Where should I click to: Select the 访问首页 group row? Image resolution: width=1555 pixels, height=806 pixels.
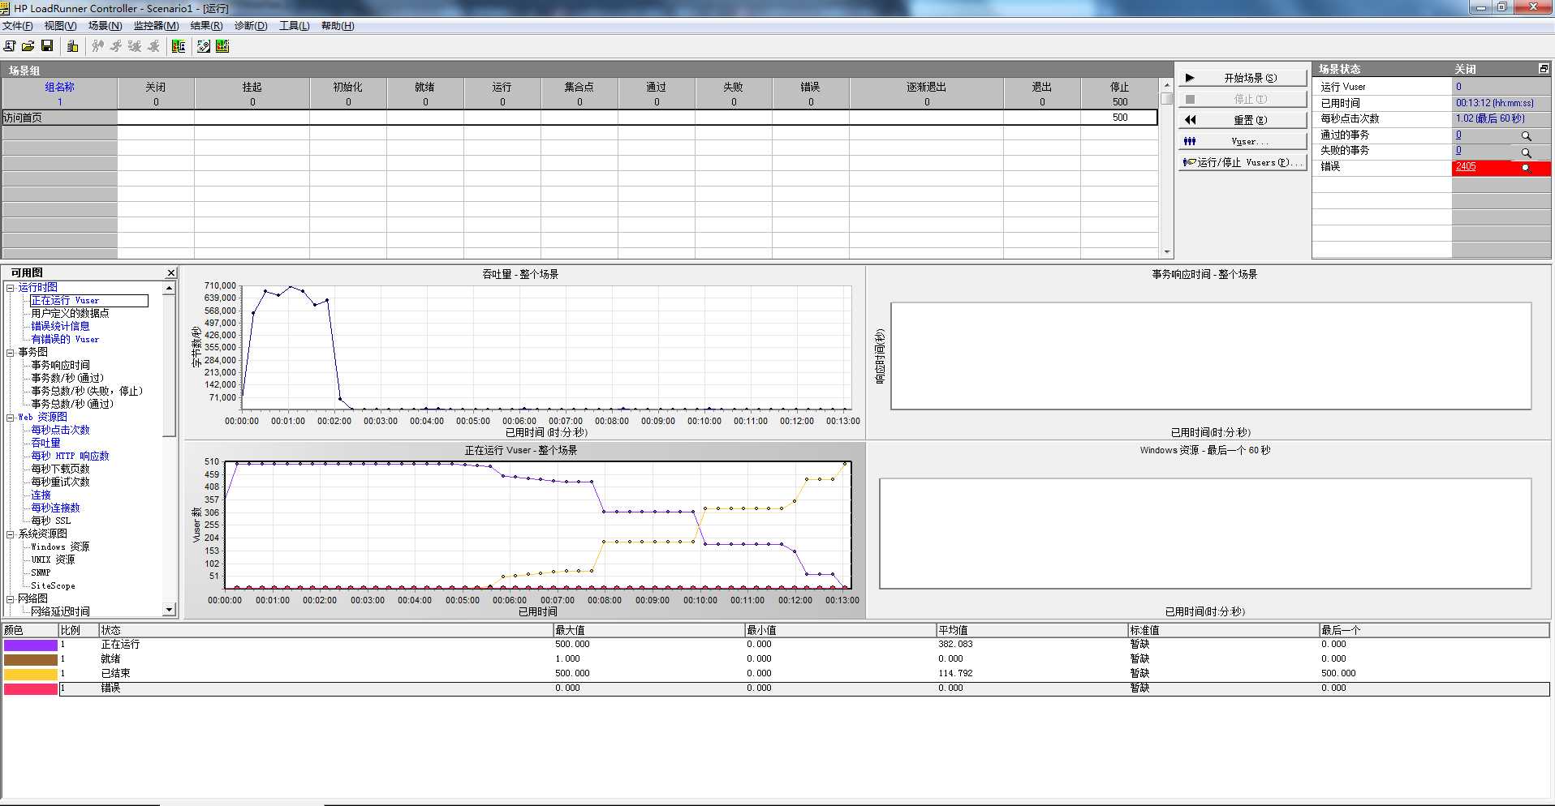[580, 118]
